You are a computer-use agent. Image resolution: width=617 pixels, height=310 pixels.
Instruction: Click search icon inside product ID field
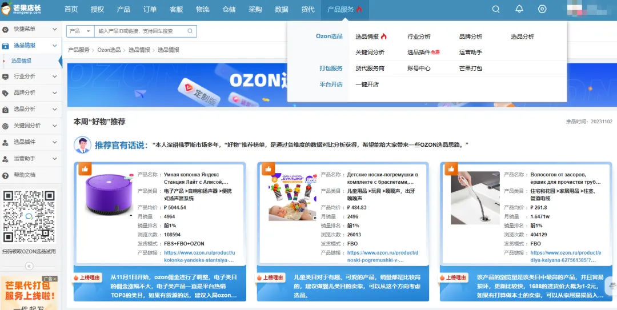(x=190, y=31)
